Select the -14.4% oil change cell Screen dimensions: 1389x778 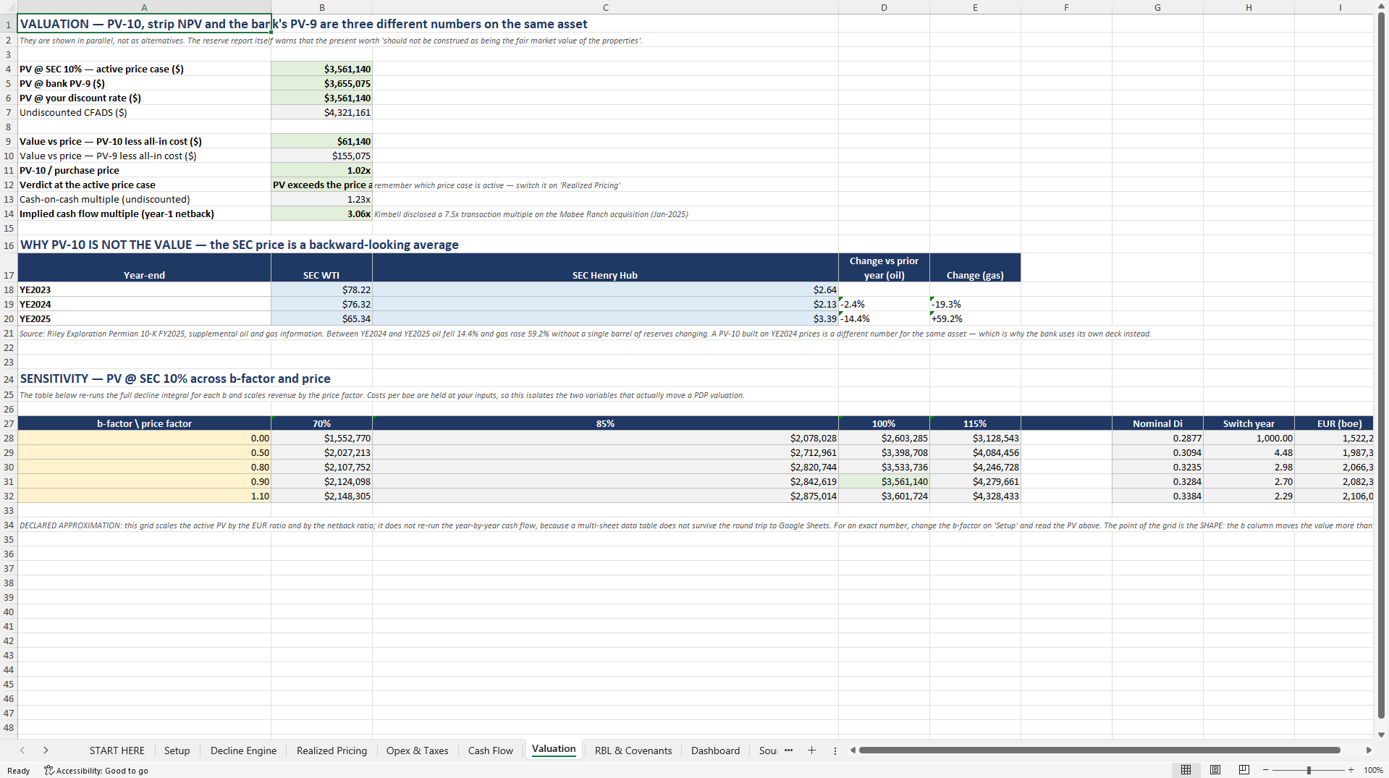pos(884,318)
